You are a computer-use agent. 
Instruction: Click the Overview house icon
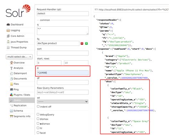[x=11, y=63]
